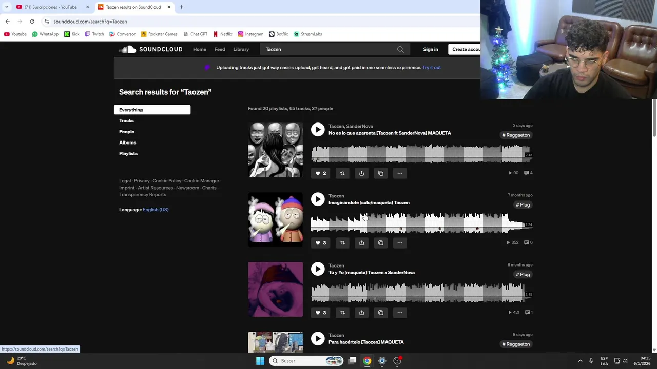Click Create account button
This screenshot has width=657, height=369.
(465, 49)
